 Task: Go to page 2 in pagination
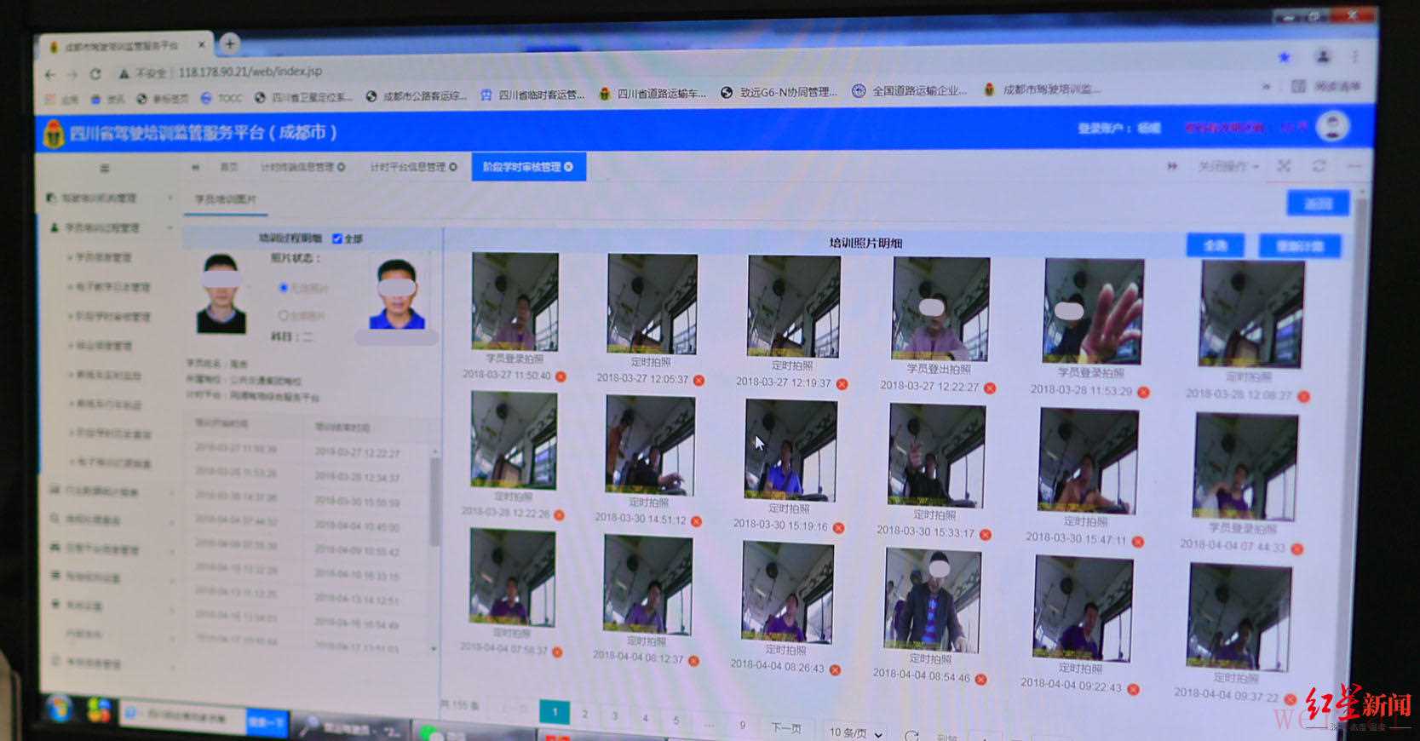(x=584, y=714)
